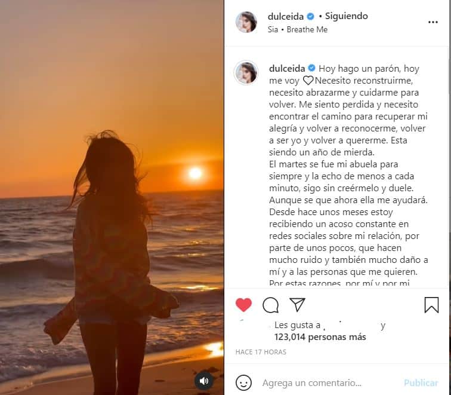Open dulceida username in caption
The height and width of the screenshot is (395, 451).
(x=287, y=69)
